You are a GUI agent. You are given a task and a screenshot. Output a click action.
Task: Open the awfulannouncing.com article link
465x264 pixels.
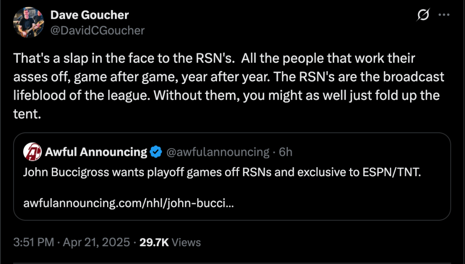click(x=129, y=203)
